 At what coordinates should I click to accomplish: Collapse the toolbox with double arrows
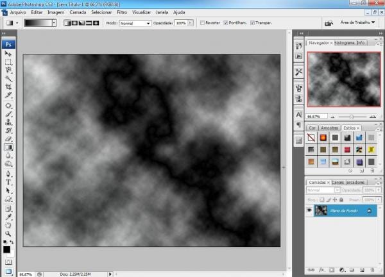pyautogui.click(x=4, y=33)
